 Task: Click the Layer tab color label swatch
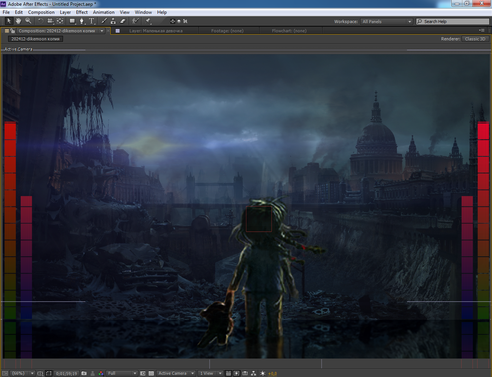(x=118, y=31)
